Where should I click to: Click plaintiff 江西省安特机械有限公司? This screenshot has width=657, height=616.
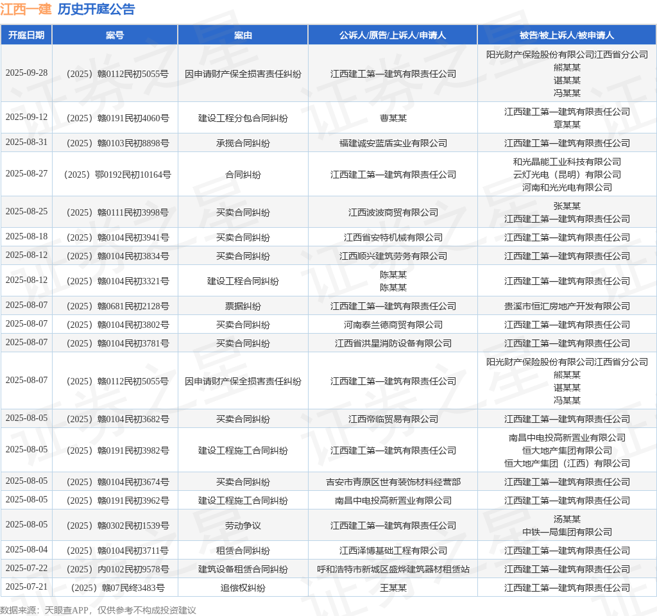[x=393, y=237]
